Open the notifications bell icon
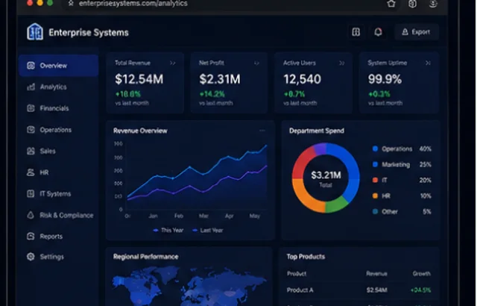The width and height of the screenshot is (477, 306). [x=378, y=31]
